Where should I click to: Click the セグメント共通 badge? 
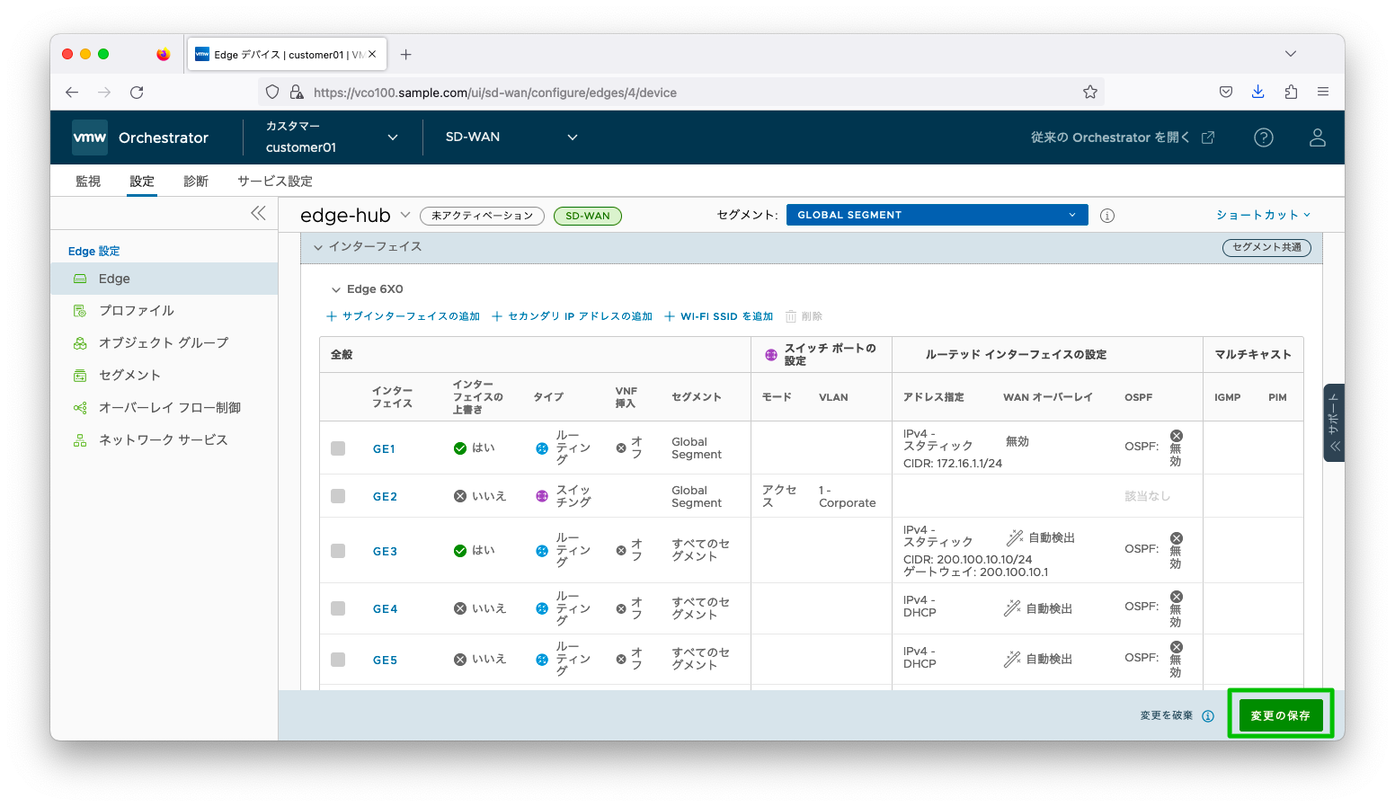click(x=1266, y=247)
